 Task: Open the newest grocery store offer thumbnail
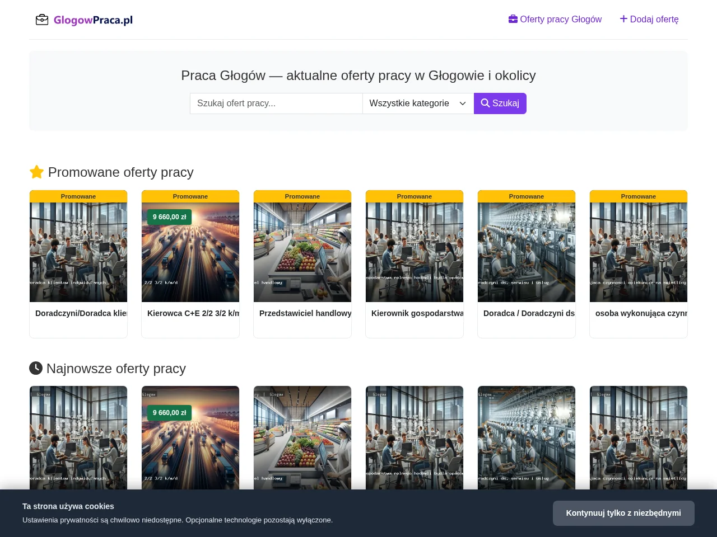302,438
